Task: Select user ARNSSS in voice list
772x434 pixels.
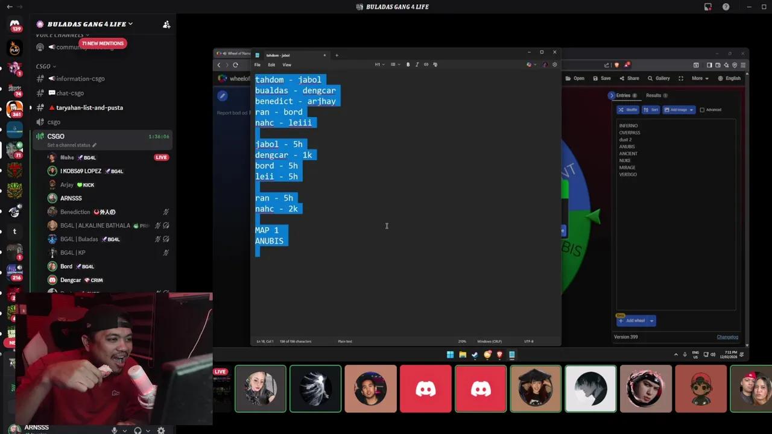Action: click(x=71, y=198)
